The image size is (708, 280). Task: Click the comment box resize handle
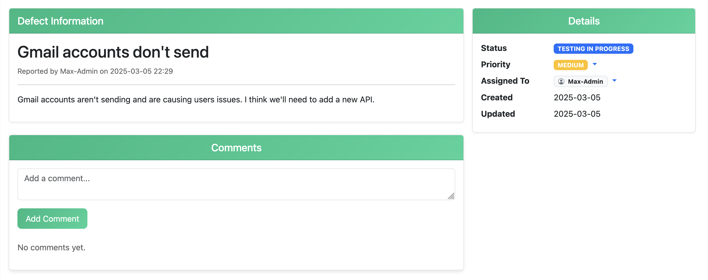point(451,196)
